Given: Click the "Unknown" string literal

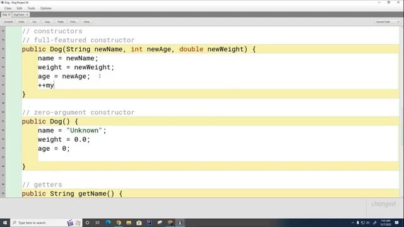Looking at the screenshot, I should 84,131.
